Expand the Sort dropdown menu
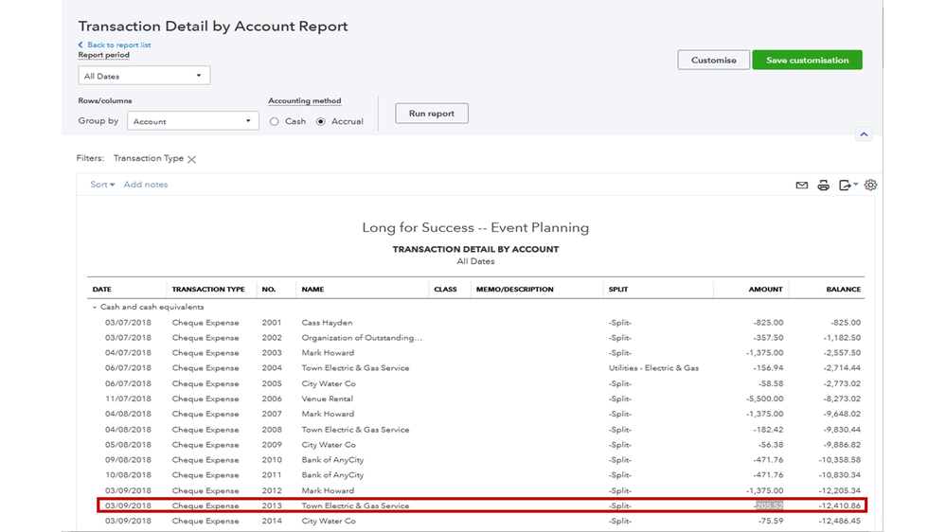This screenshot has width=946, height=532. (102, 185)
